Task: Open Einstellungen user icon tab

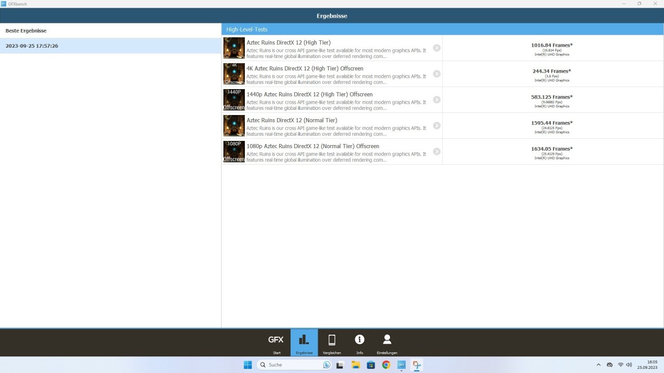Action: point(387,342)
